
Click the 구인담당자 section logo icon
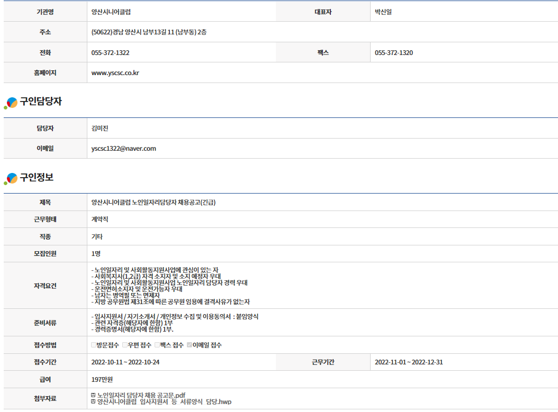[x=11, y=103]
